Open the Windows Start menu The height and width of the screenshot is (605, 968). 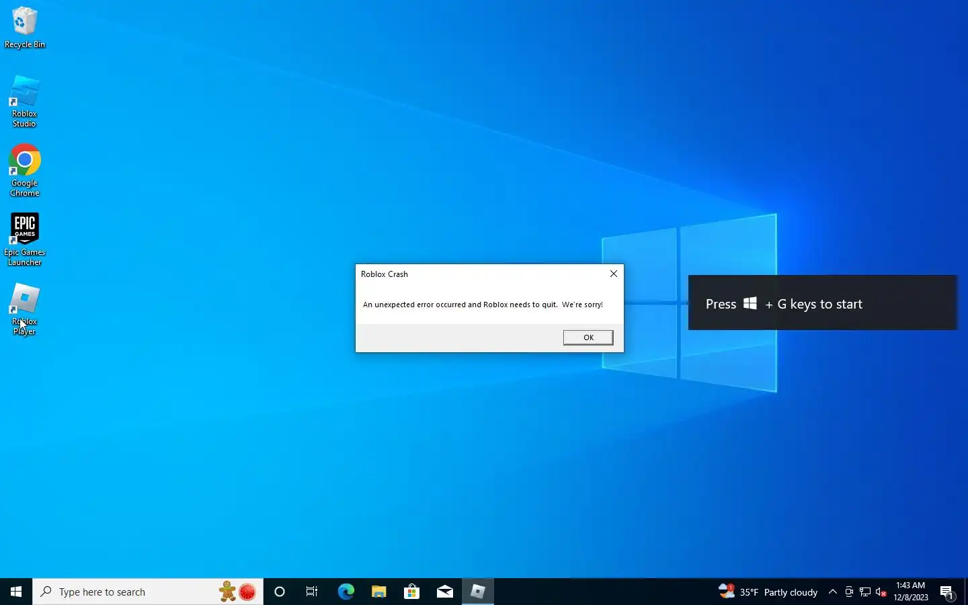point(16,592)
